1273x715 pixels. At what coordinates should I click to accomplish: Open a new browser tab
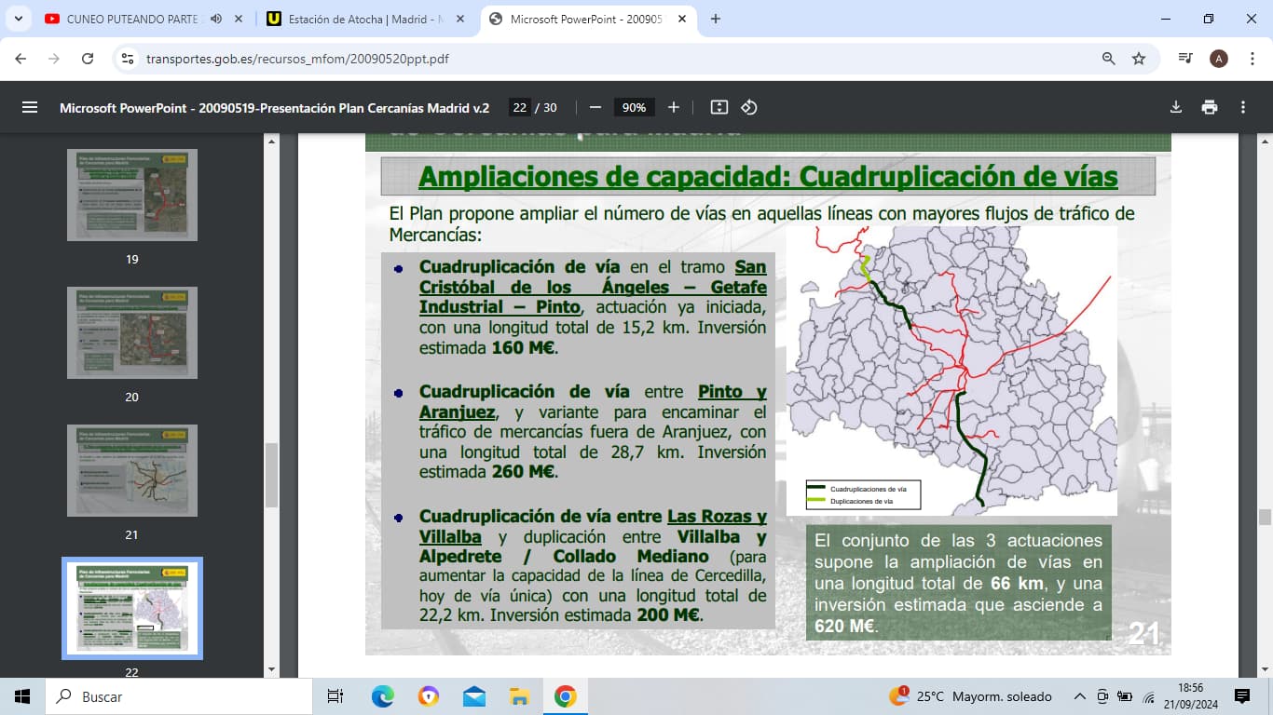click(716, 19)
